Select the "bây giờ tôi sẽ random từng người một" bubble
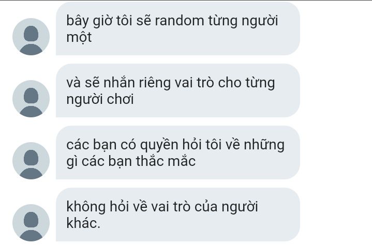 click(178, 28)
